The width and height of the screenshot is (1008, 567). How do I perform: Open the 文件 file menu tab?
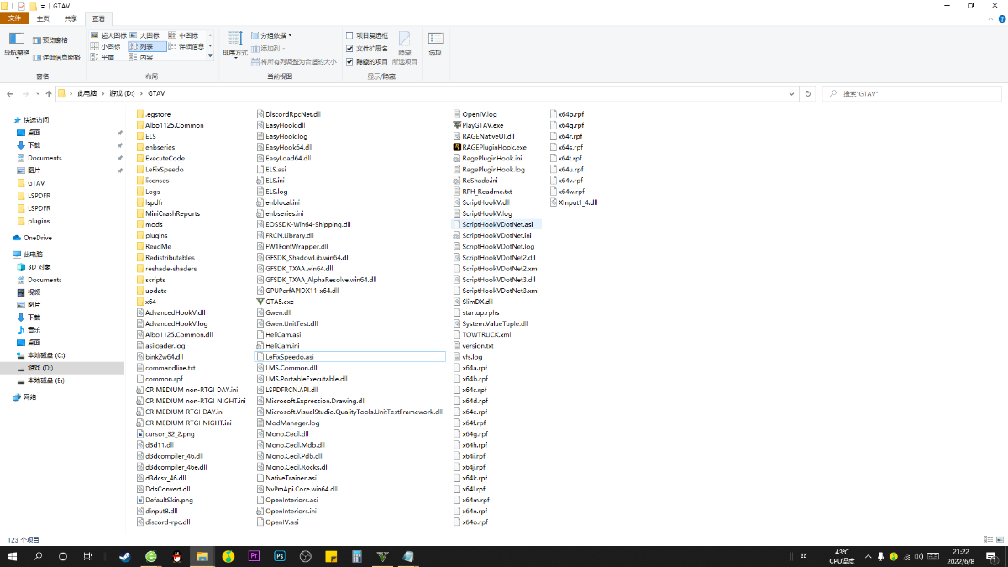pos(15,18)
